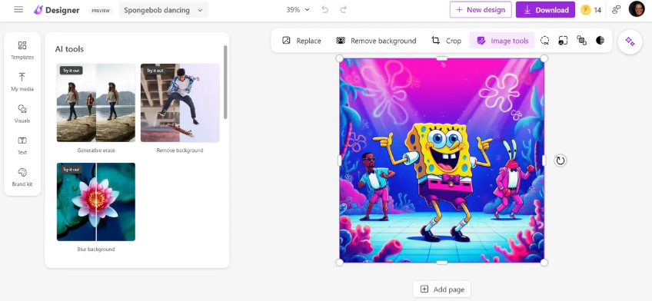
Task: Click the lasso selection icon in toolbar
Action: pos(544,40)
